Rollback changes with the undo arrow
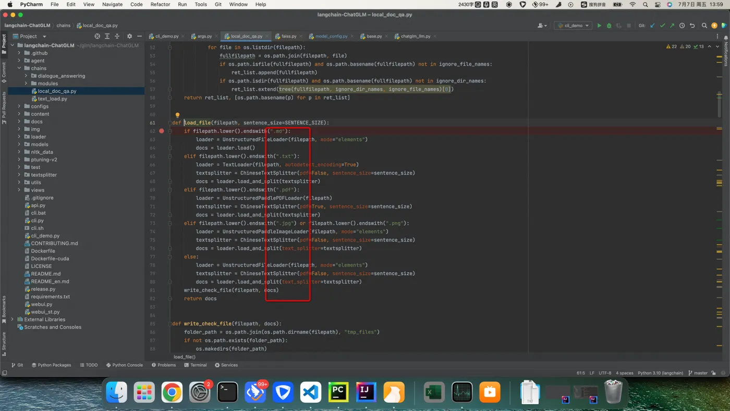This screenshot has height=411, width=730. pos(692,26)
